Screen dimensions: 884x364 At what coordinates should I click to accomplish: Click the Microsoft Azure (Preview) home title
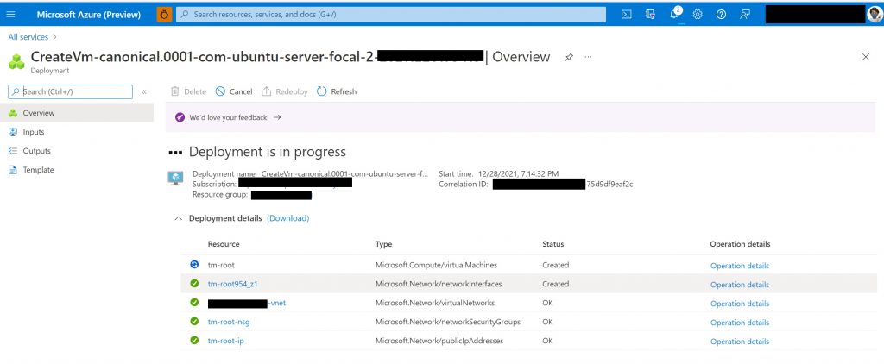[x=89, y=15]
